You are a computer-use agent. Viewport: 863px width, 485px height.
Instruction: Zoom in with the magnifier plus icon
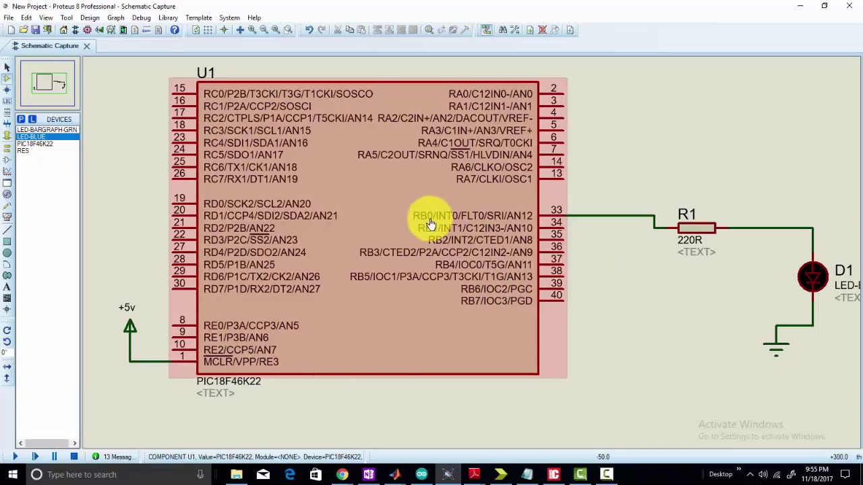[252, 30]
